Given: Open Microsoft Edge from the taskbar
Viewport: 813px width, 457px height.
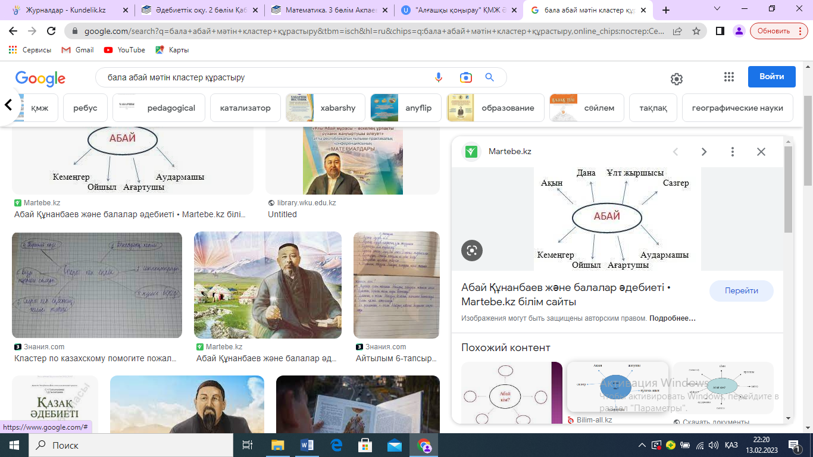Looking at the screenshot, I should tap(336, 445).
